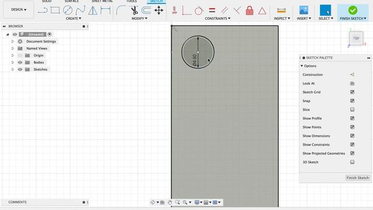Open the CREATE dropdown menu
373x210 pixels.
[x=73, y=18]
